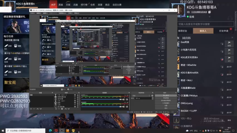Viewport: 237px width, 133px height.
Task: Adjust the first mixer volume slider
Action: (101, 100)
